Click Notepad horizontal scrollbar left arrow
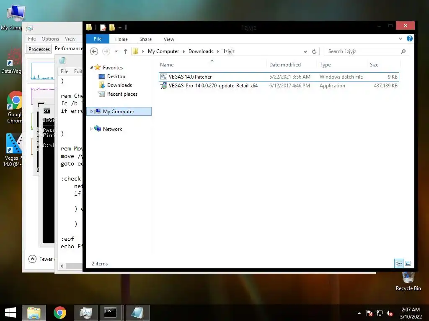Viewport: 429px width, 321px height. click(x=62, y=266)
